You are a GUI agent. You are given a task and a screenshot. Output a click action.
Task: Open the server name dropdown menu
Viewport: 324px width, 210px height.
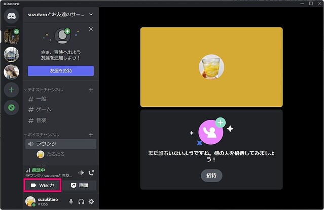(91, 15)
